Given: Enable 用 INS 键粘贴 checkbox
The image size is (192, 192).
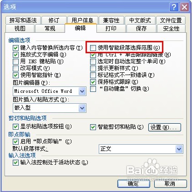Looking at the screenshot, I should [x=15, y=61].
